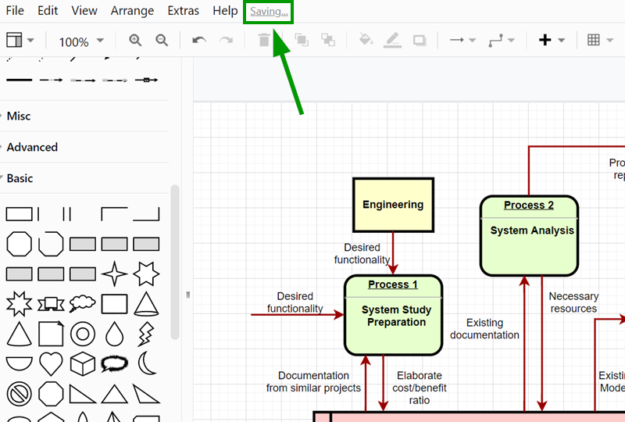Click the Zoom Out magnifier icon

pyautogui.click(x=162, y=40)
